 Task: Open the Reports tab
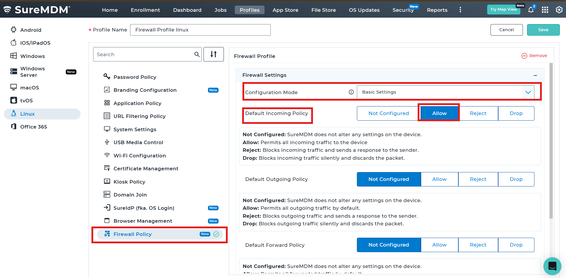tap(437, 10)
